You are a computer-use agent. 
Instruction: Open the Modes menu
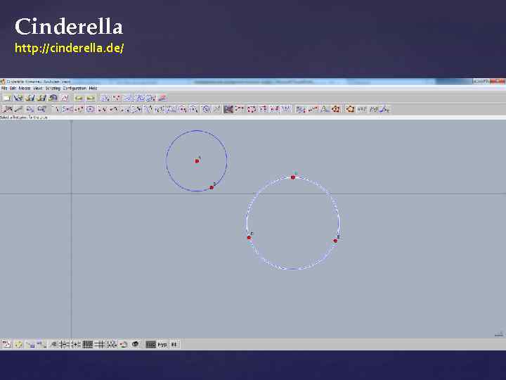(x=25, y=88)
